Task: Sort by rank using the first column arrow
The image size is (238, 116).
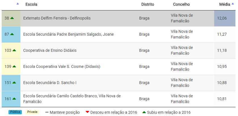Action: (x=18, y=4)
